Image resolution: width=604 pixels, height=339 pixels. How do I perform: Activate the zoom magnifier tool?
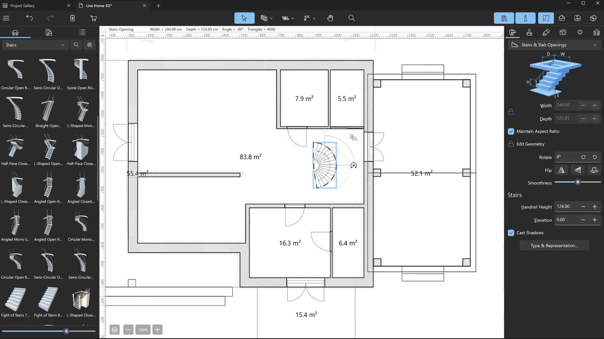point(351,18)
